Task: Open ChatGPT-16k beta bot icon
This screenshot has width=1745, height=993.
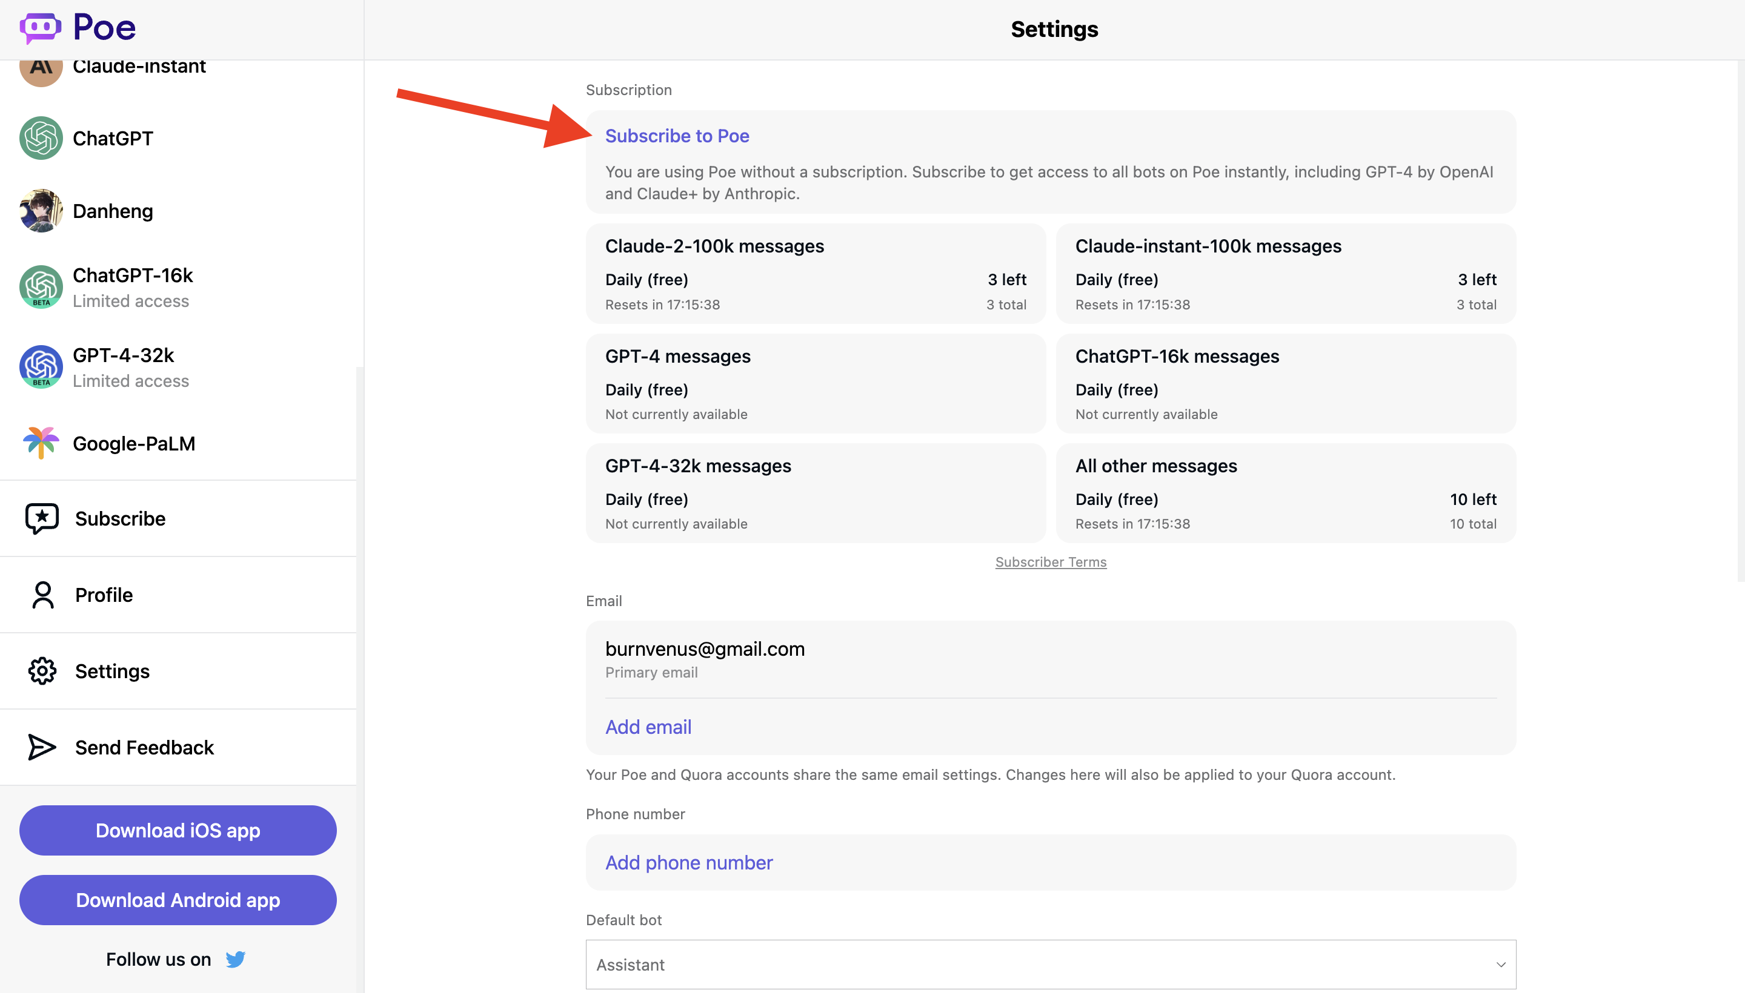Action: [x=41, y=287]
